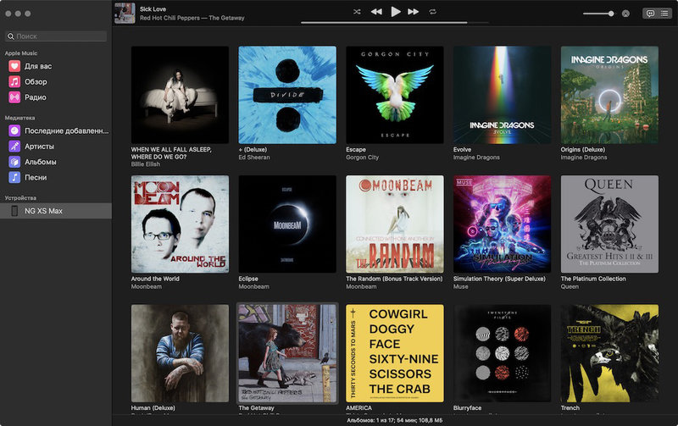Click Imagine Dragons under Evolve
678x426 pixels.
coord(476,158)
